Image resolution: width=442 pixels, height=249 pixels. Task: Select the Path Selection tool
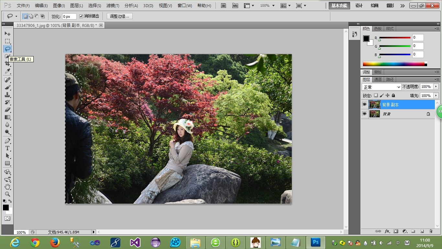[x=7, y=156]
